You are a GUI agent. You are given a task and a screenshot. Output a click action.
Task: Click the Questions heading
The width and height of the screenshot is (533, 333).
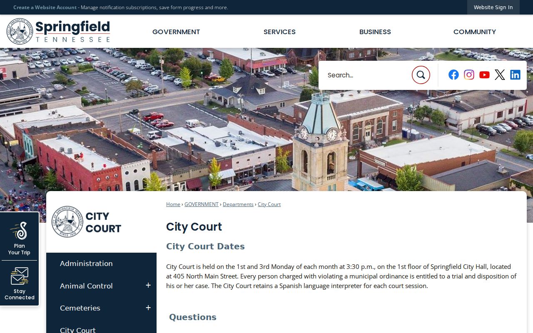click(x=193, y=317)
